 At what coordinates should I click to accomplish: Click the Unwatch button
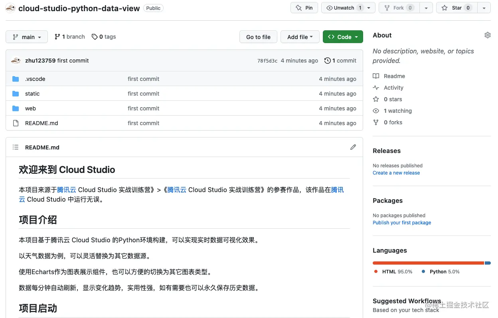click(x=344, y=8)
